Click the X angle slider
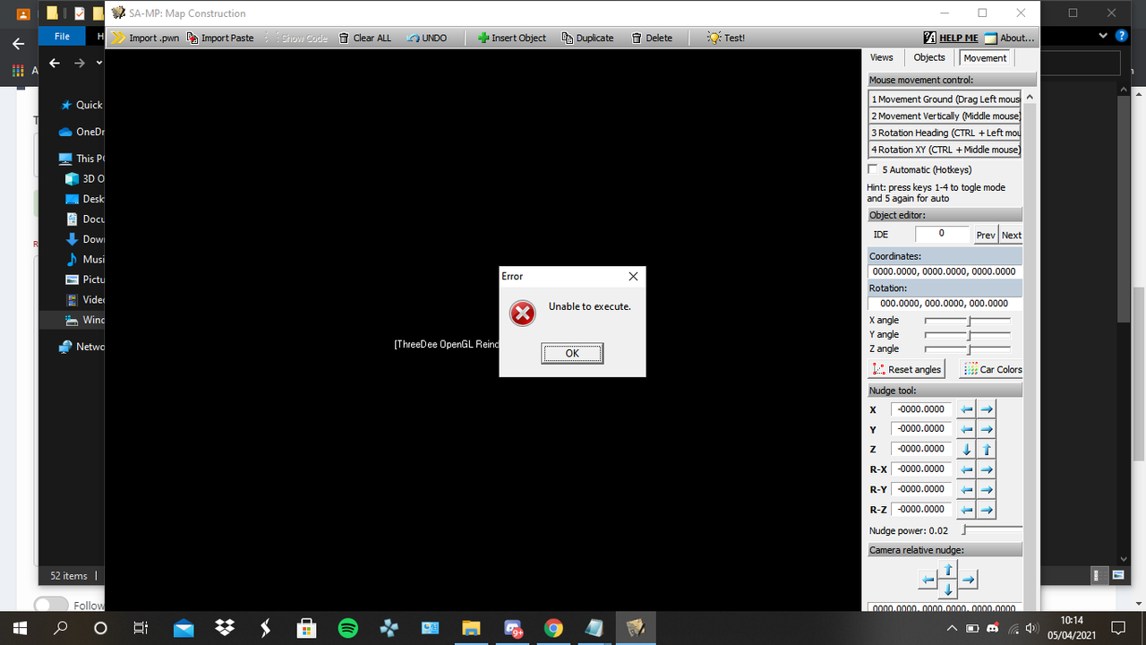This screenshot has width=1146, height=645. click(x=968, y=320)
